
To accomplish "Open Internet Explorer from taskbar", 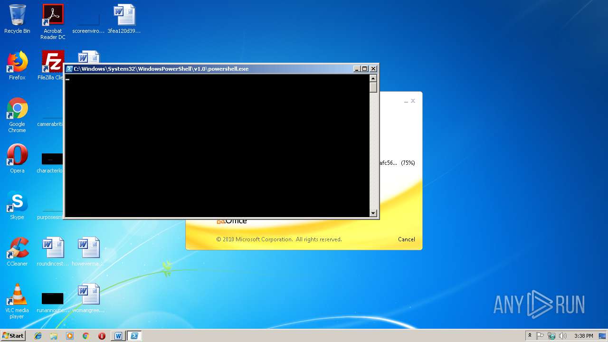I will coord(38,336).
